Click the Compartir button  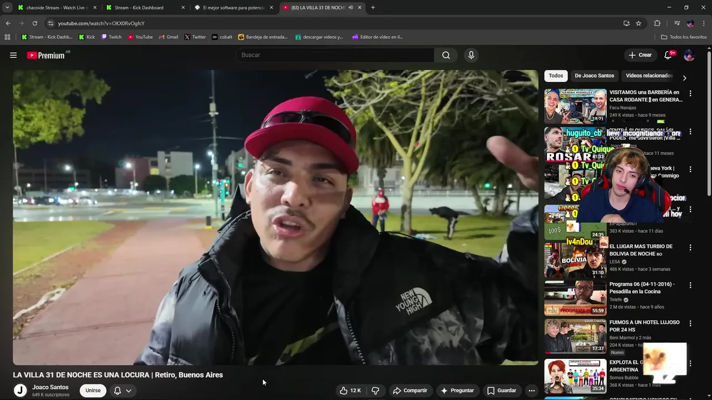coord(410,391)
